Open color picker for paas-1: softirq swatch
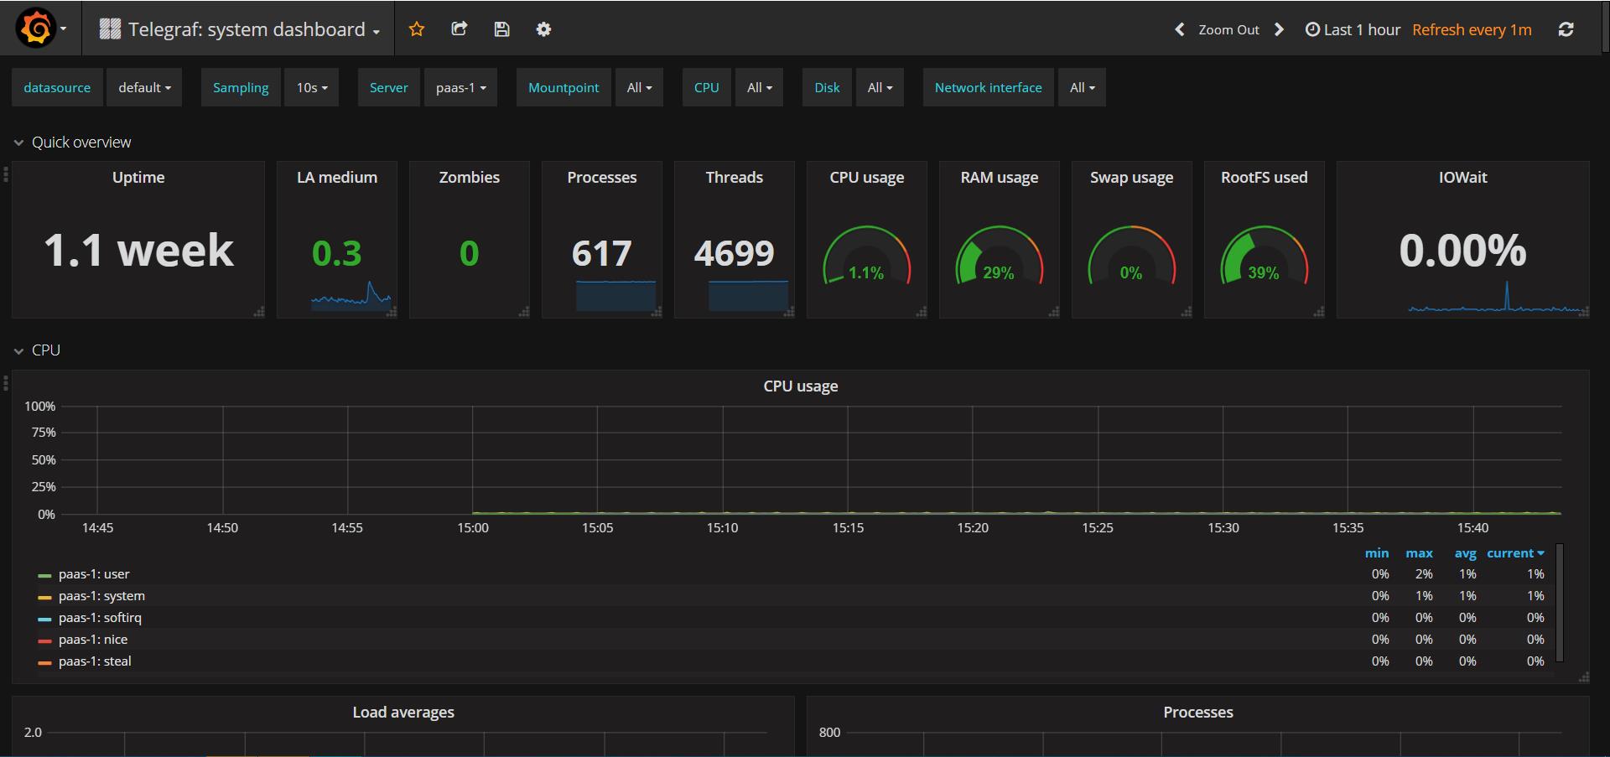 point(44,620)
